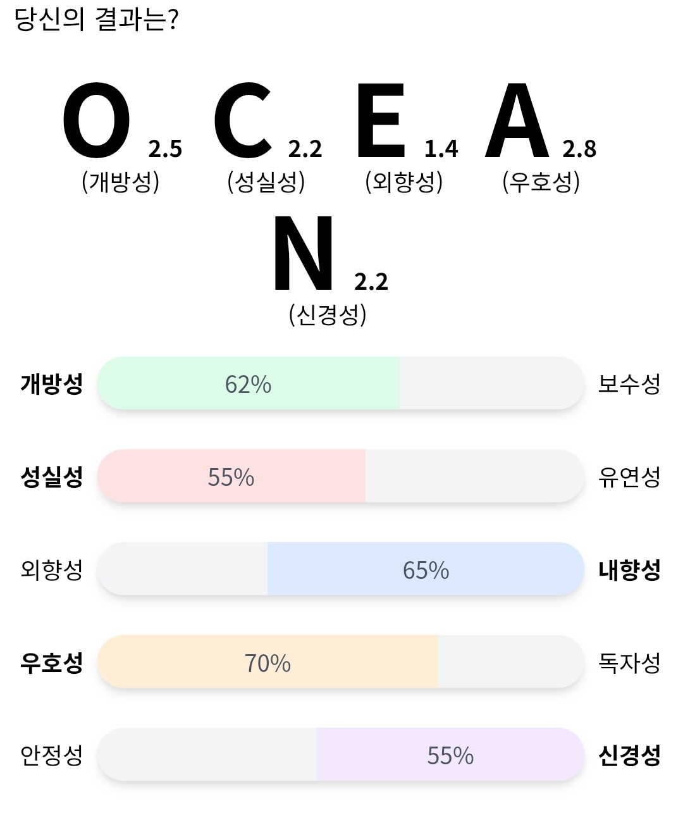Viewport: 683px width, 813px height.
Task: Click the big letter O for 개방성
Action: (96, 120)
